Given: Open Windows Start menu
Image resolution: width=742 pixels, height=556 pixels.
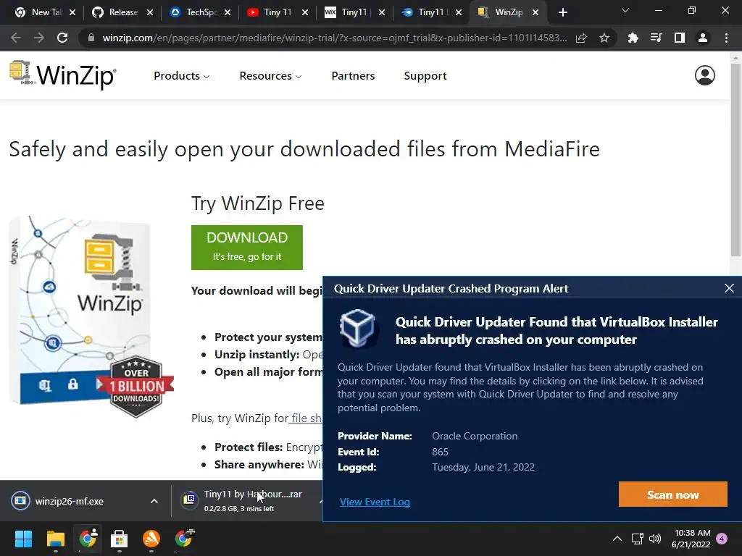Looking at the screenshot, I should [x=23, y=539].
